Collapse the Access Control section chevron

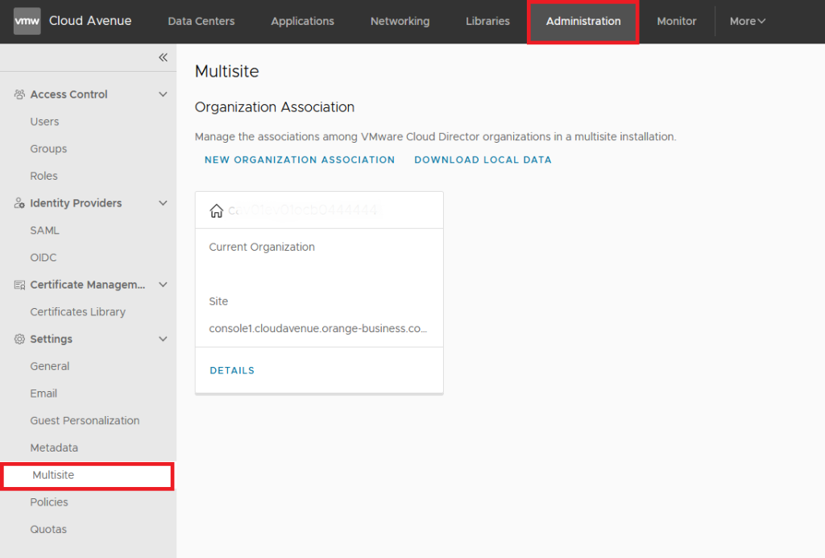[x=163, y=94]
